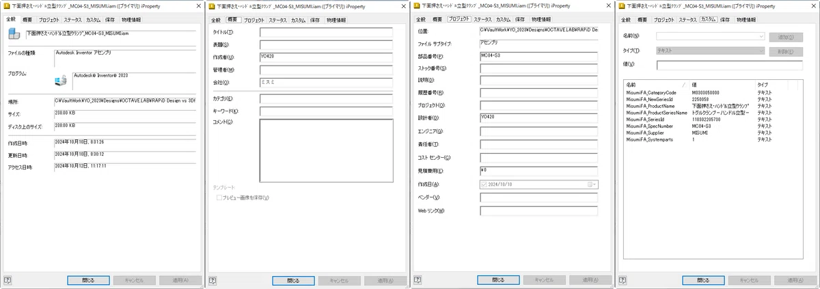Click the 設計者(D) field containing YO420
The height and width of the screenshot is (289, 820).
(538, 118)
